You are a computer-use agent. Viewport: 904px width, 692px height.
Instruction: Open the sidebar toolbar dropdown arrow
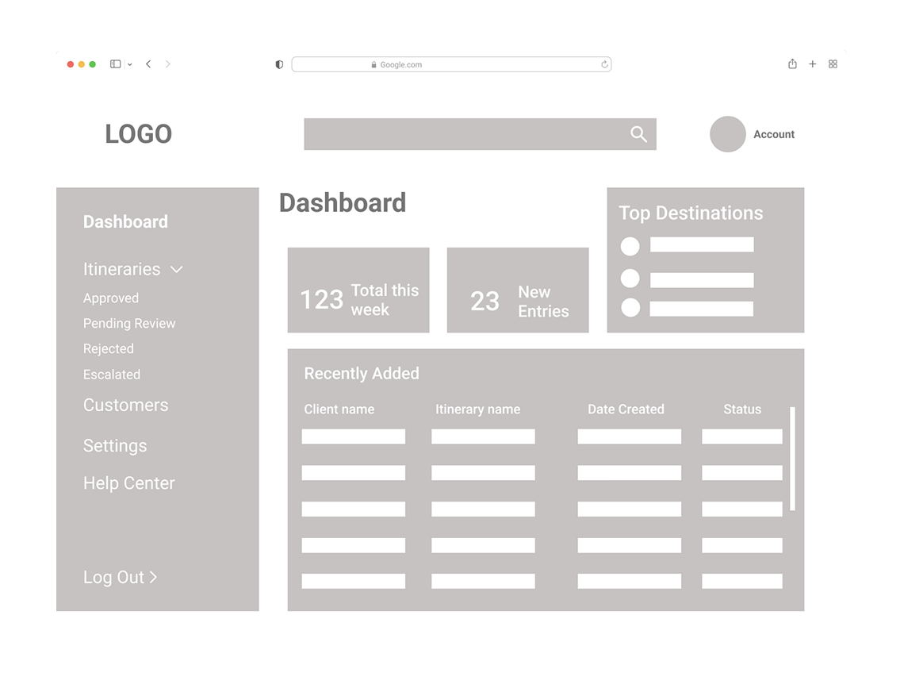coord(132,63)
